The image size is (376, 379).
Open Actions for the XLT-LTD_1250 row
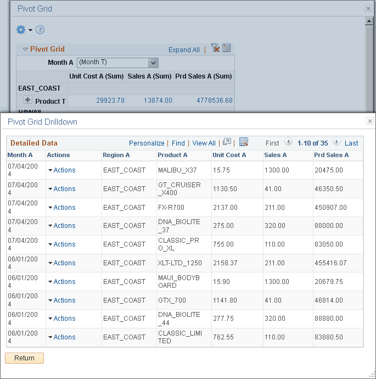pyautogui.click(x=62, y=263)
